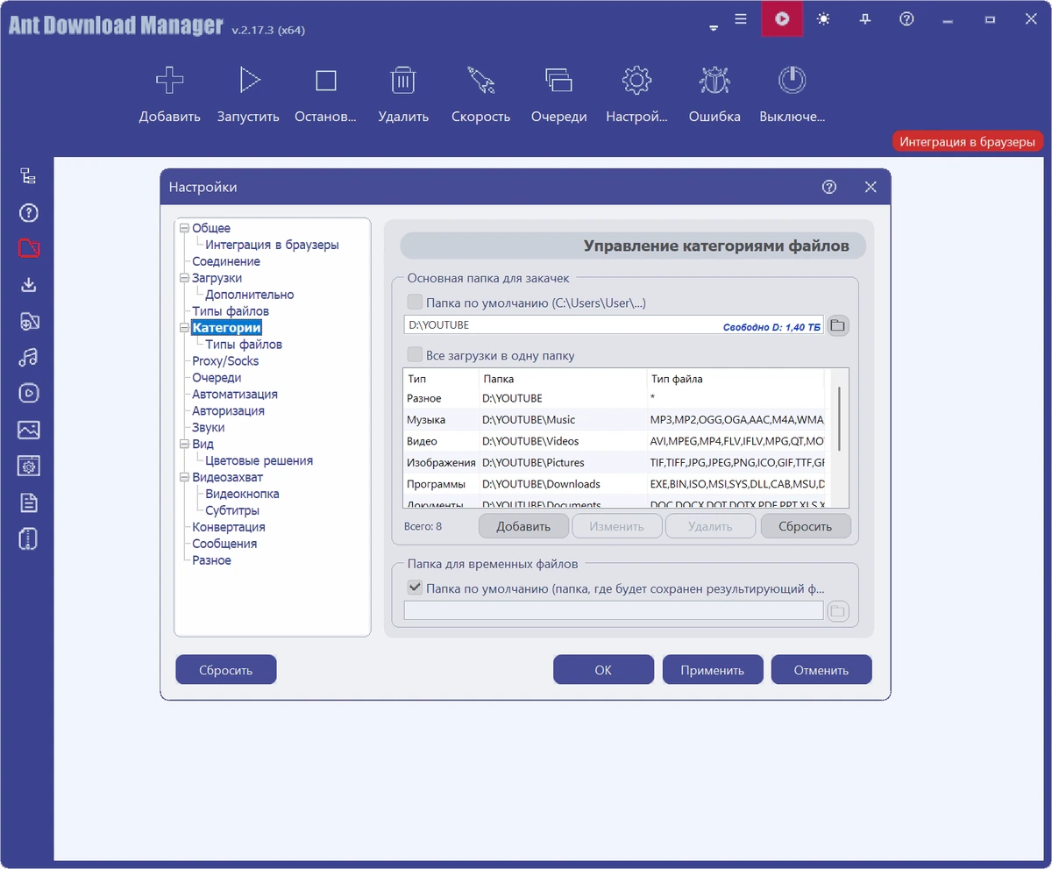The height and width of the screenshot is (869, 1052).
Task: Click help icon in Настройки dialog title
Action: (829, 187)
